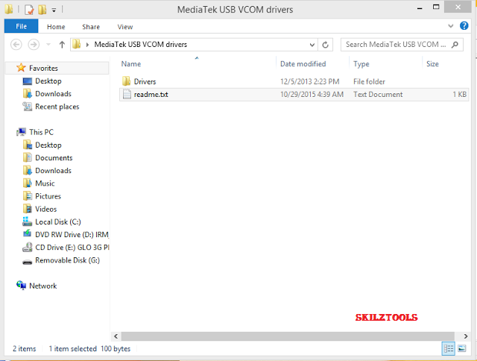
Task: Click the horizontal scrollbar left arrow
Action: click(116, 336)
